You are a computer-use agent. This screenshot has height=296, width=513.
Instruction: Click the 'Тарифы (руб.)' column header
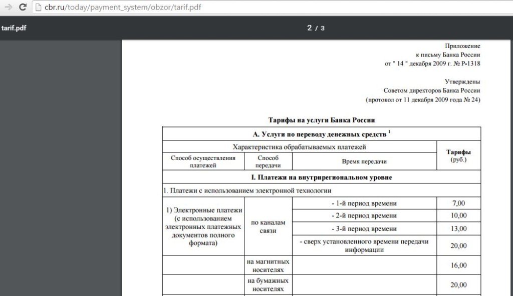pyautogui.click(x=458, y=155)
